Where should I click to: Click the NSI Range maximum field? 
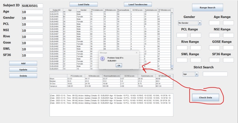coord(228,35)
